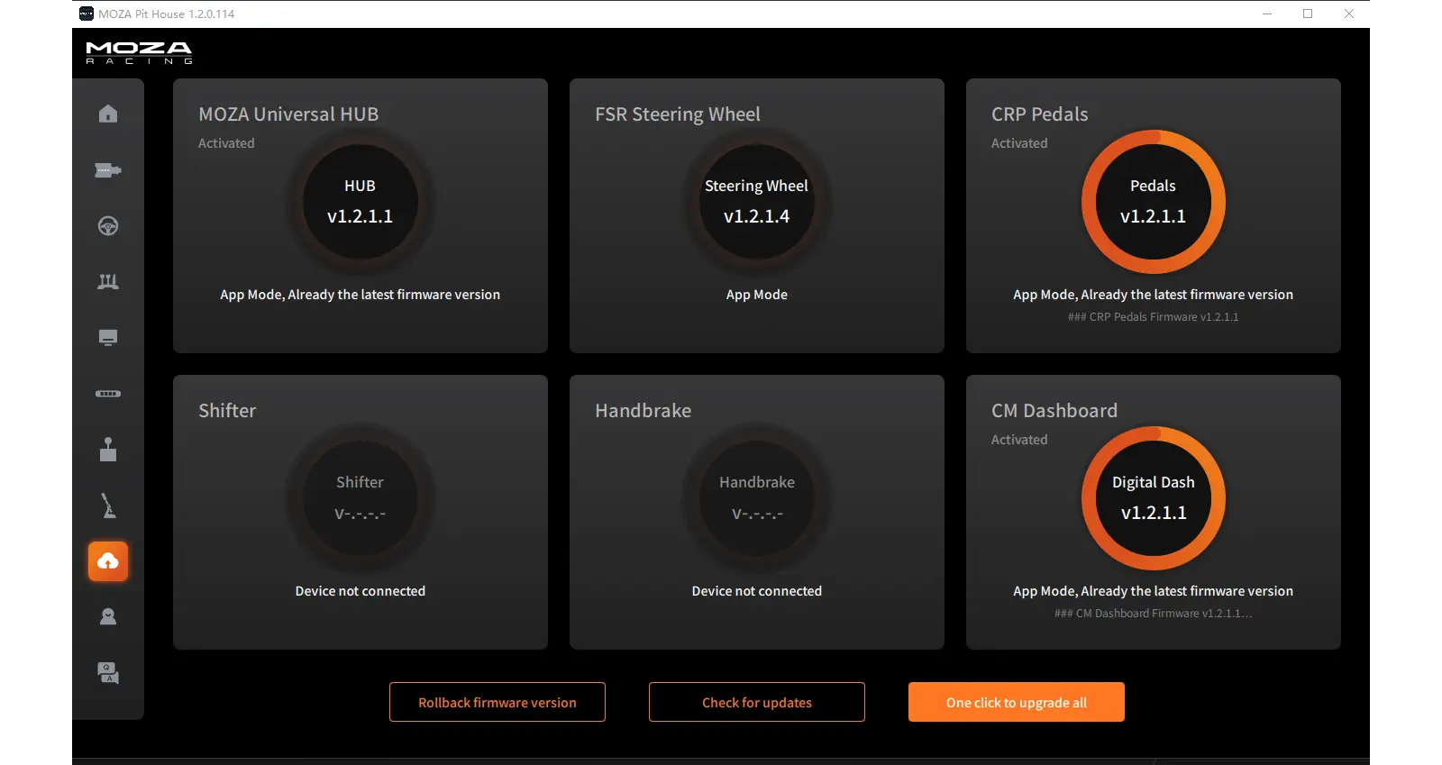Click the orange firmware upgrade cloud icon

(108, 561)
